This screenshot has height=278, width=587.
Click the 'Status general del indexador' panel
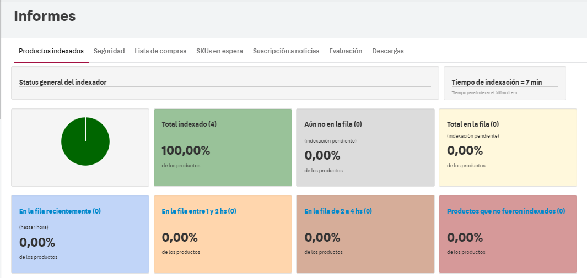click(x=225, y=83)
